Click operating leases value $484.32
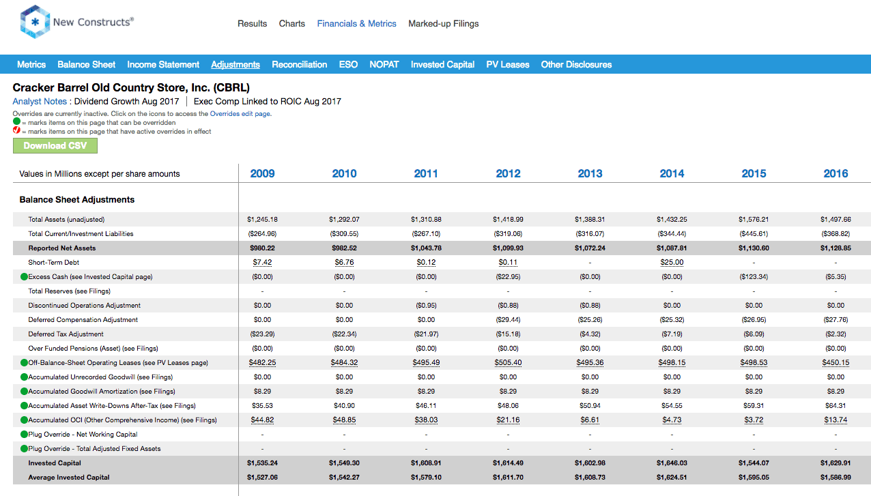This screenshot has height=496, width=871. coord(345,363)
